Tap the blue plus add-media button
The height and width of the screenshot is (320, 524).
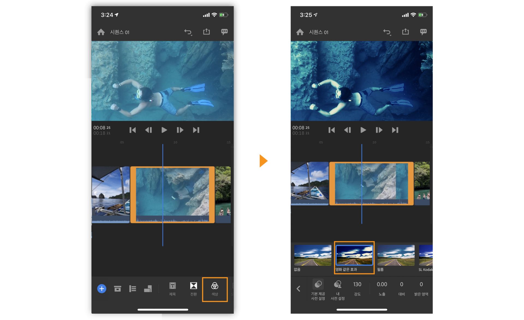[102, 289]
